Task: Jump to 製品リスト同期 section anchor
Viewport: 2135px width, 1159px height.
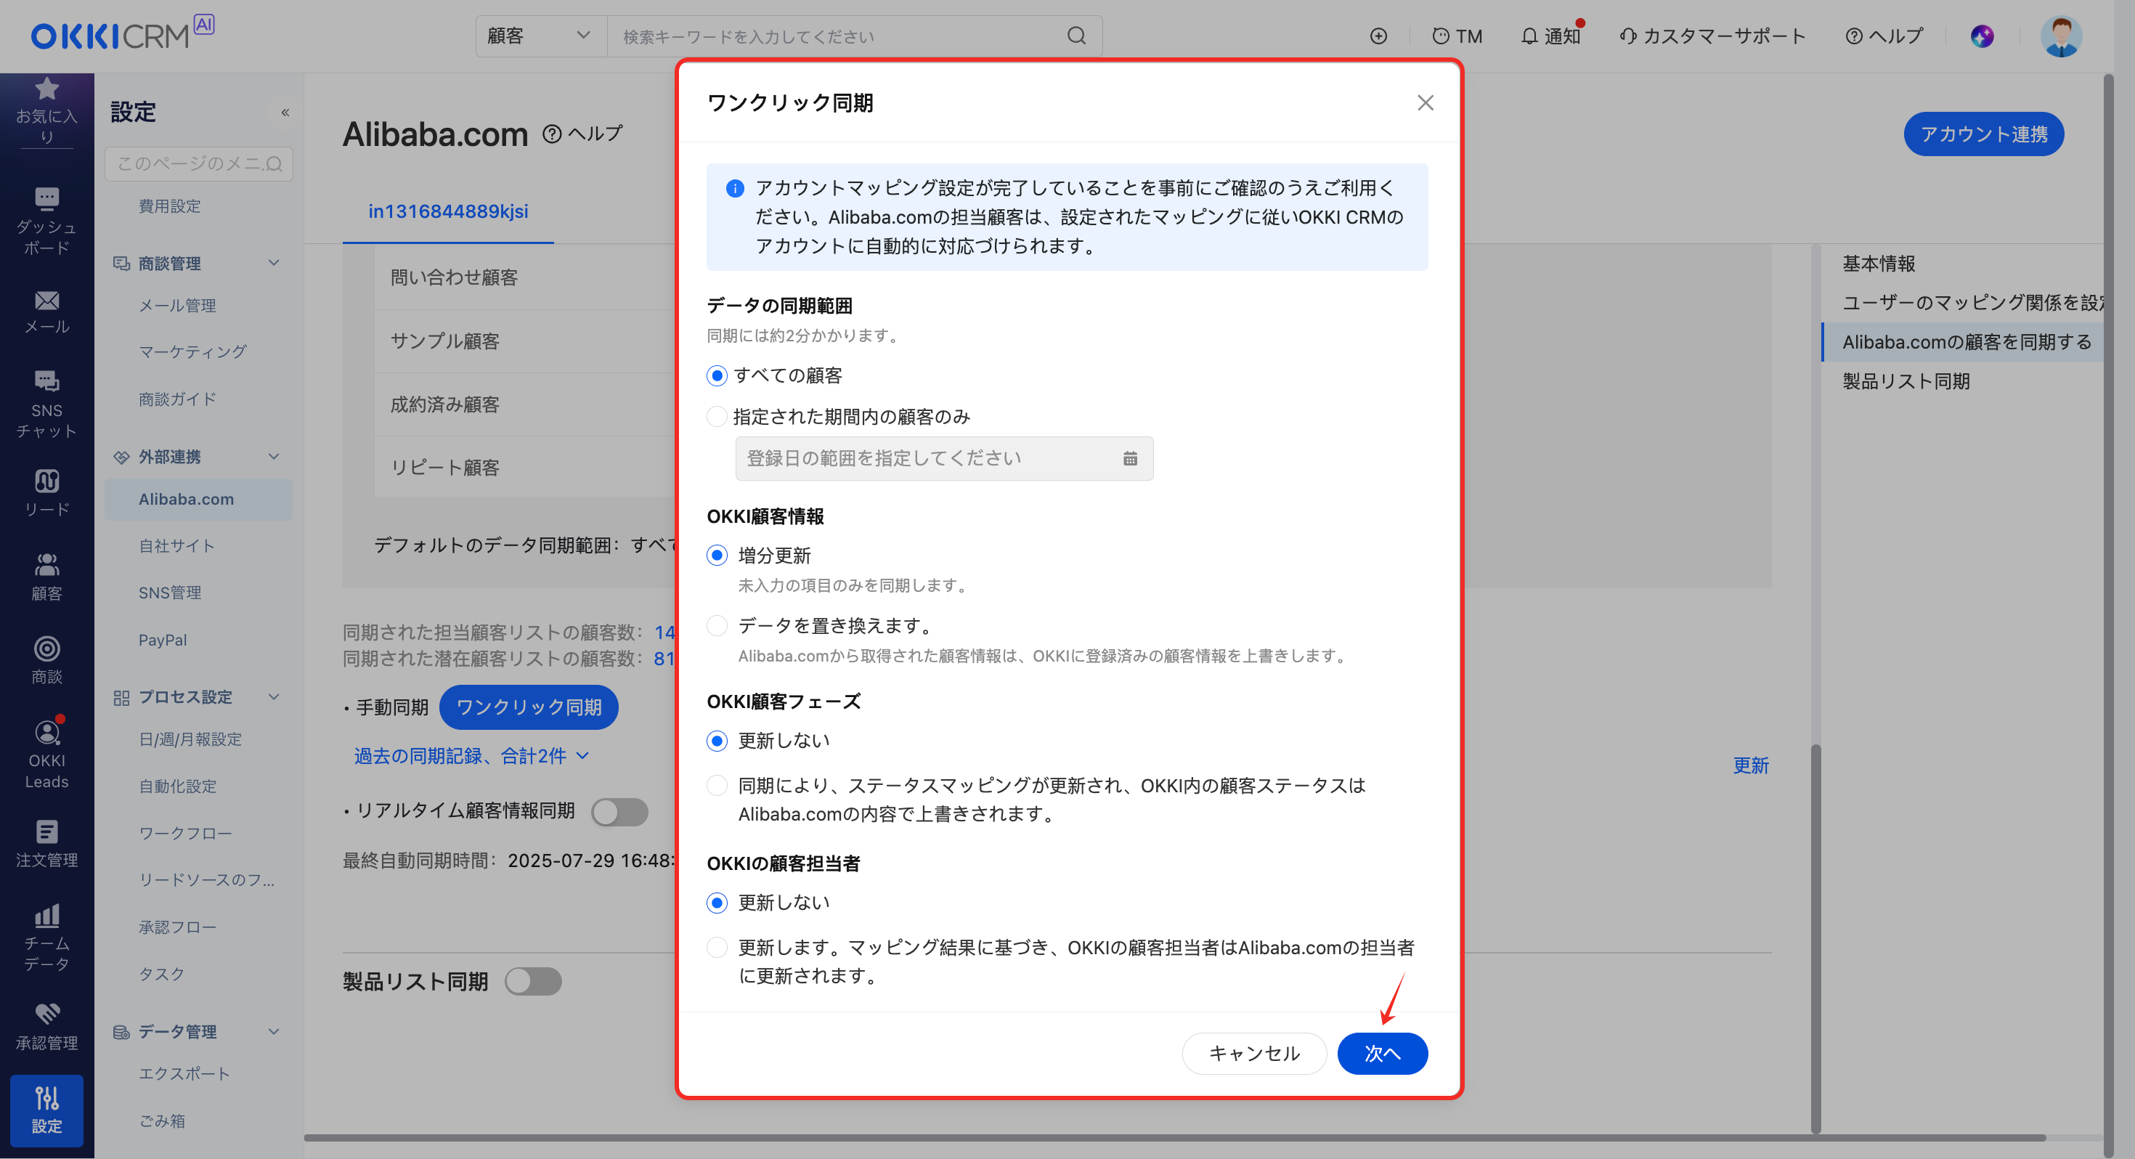Action: (x=1906, y=381)
